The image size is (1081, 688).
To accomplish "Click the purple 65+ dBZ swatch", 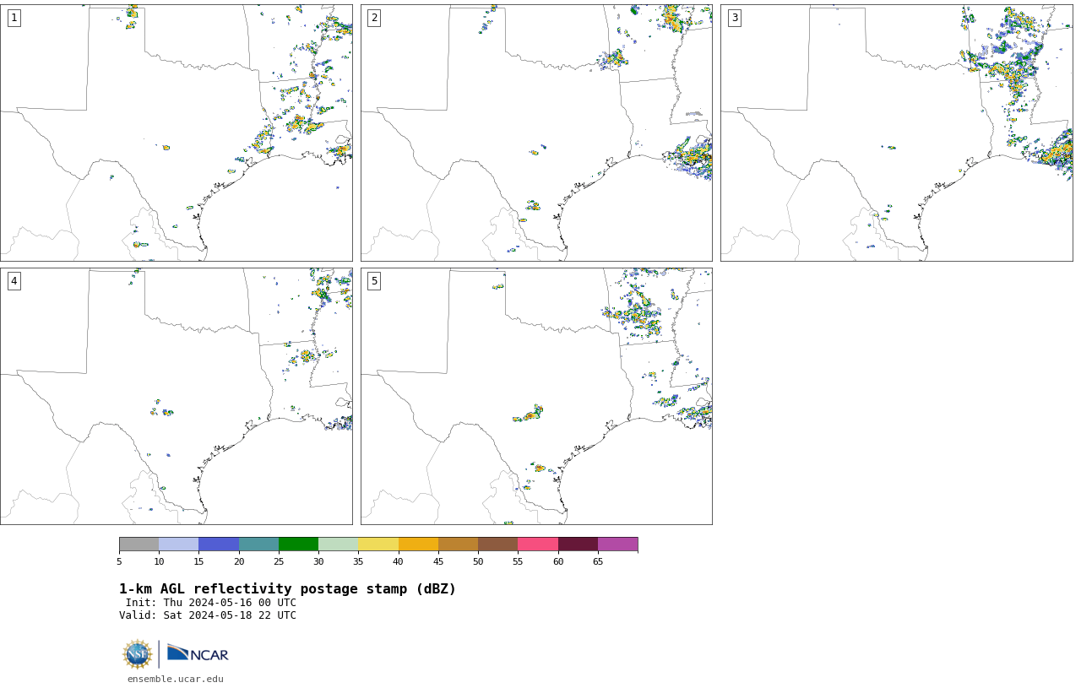I will tap(617, 544).
